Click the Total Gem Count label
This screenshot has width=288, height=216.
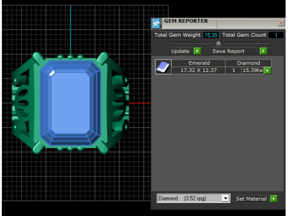click(244, 35)
